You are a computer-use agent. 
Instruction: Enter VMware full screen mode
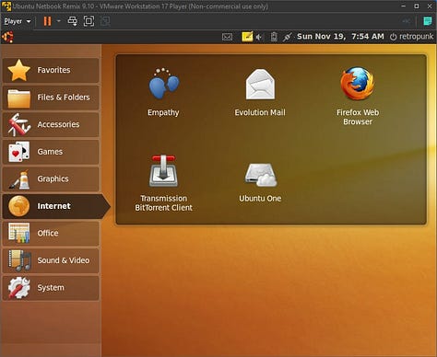pos(89,21)
